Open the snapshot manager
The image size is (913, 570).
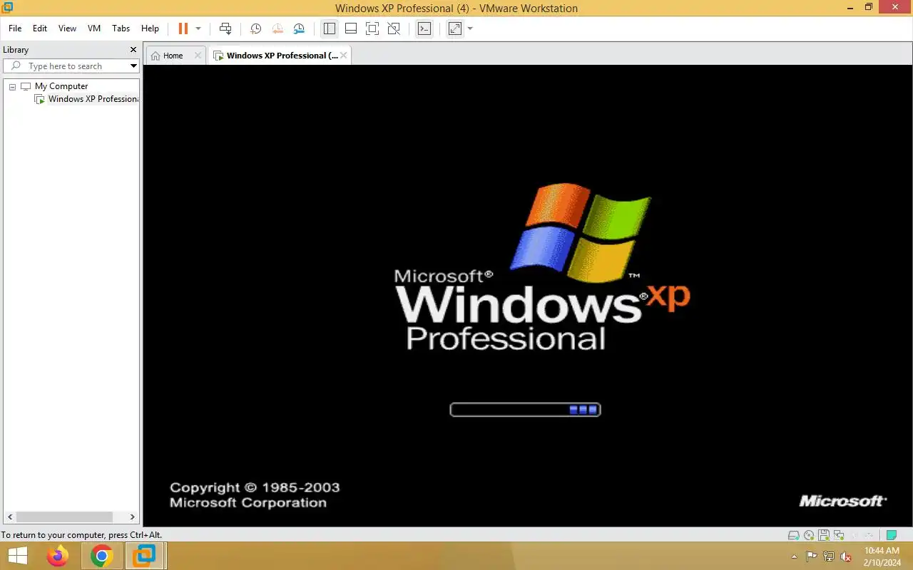299,28
